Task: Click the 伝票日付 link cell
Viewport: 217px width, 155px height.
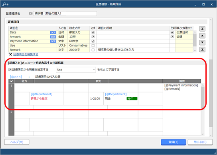Action: tap(184, 33)
